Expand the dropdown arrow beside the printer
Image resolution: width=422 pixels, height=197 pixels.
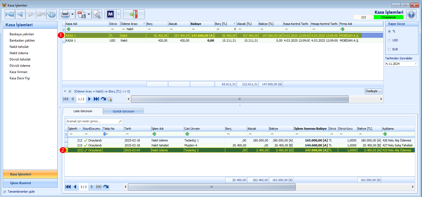(73, 14)
